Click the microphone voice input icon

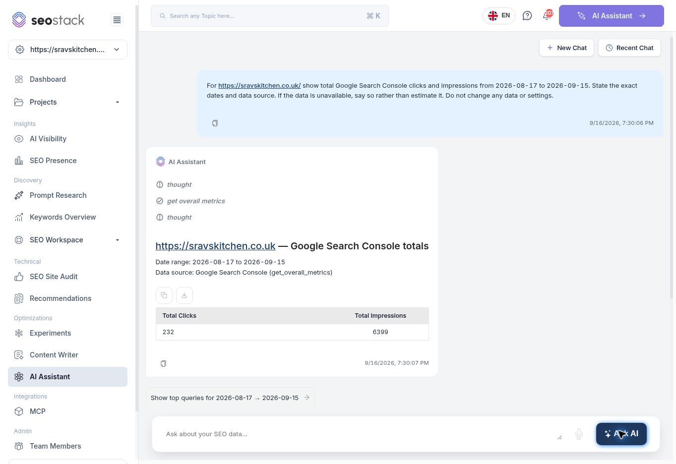coord(579,434)
